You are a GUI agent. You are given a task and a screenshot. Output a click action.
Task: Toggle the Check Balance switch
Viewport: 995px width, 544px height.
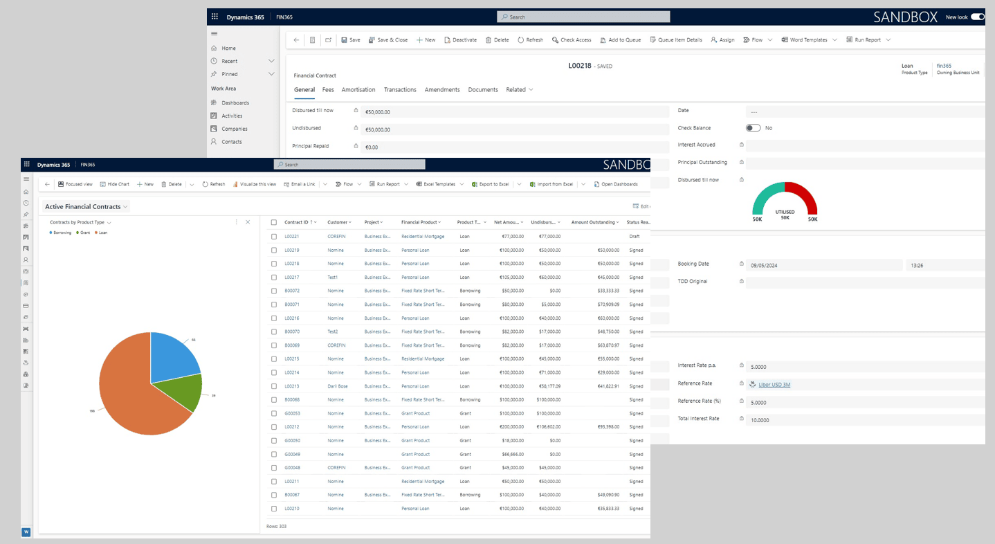(x=753, y=128)
